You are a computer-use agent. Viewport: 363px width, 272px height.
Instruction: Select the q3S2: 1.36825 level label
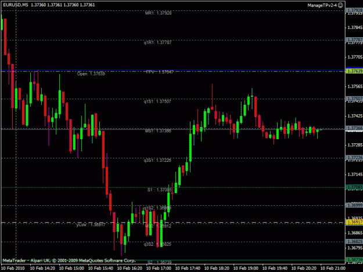tap(157, 244)
